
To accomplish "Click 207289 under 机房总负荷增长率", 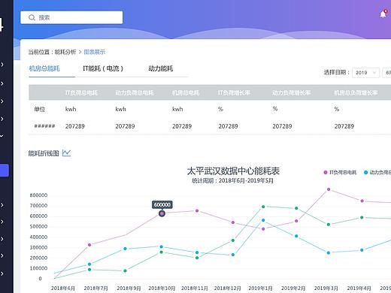I will (344, 126).
